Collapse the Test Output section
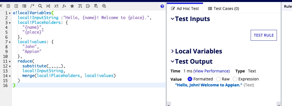Screen dimensions: 292x106 173,61
